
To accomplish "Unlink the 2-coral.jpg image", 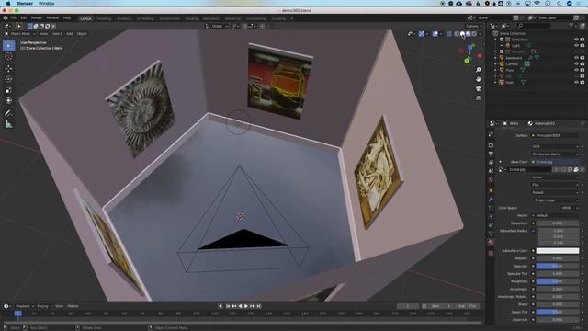I will coord(582,169).
